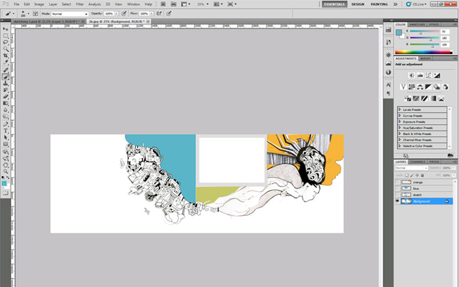The image size is (459, 287).
Task: Switch to the Swatches tab
Action: coord(417,24)
